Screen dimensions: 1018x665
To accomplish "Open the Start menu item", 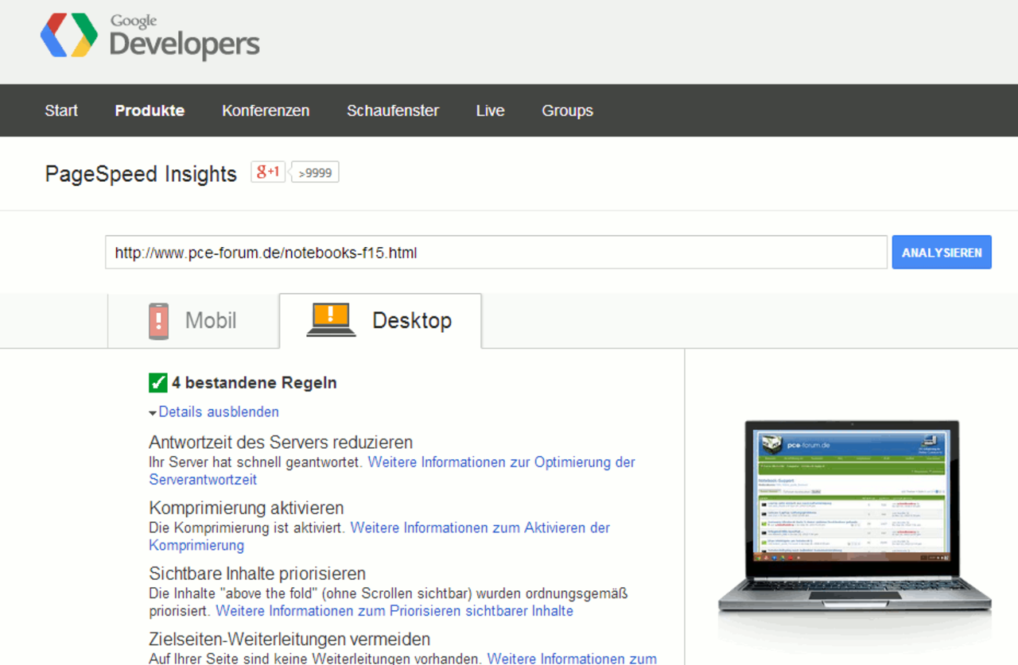I will [x=61, y=110].
